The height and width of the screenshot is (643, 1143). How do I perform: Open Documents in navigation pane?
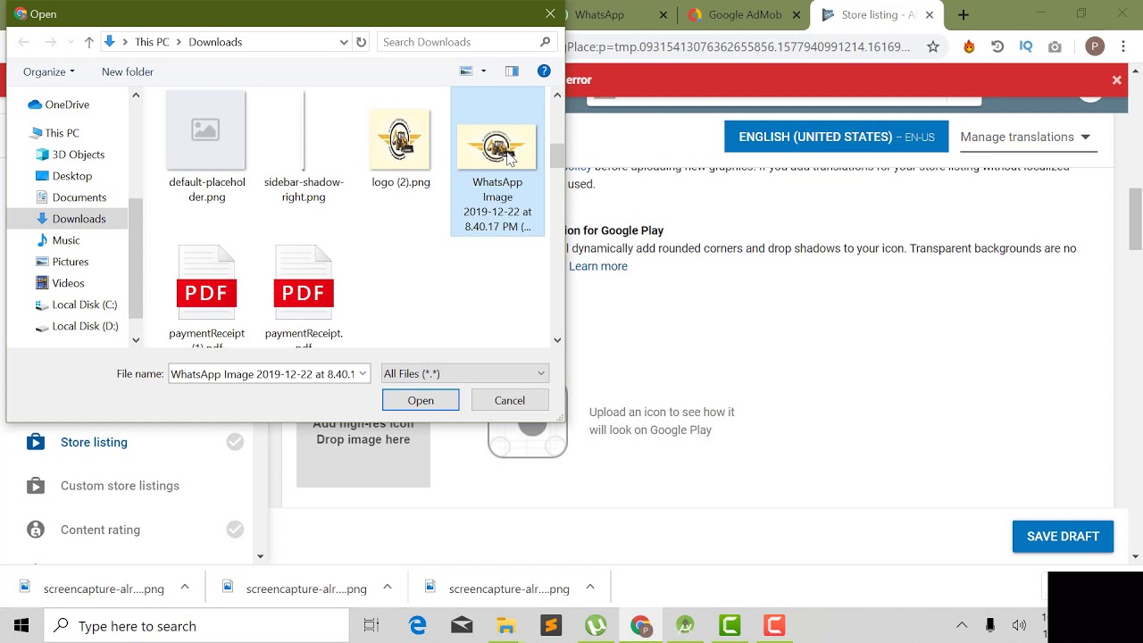(x=71, y=197)
